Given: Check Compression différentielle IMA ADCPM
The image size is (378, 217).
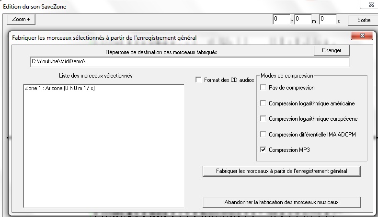Looking at the screenshot, I should click(x=263, y=134).
